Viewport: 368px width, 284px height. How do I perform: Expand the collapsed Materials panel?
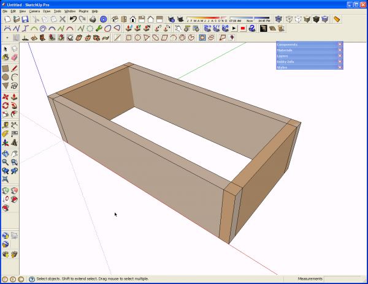point(307,50)
